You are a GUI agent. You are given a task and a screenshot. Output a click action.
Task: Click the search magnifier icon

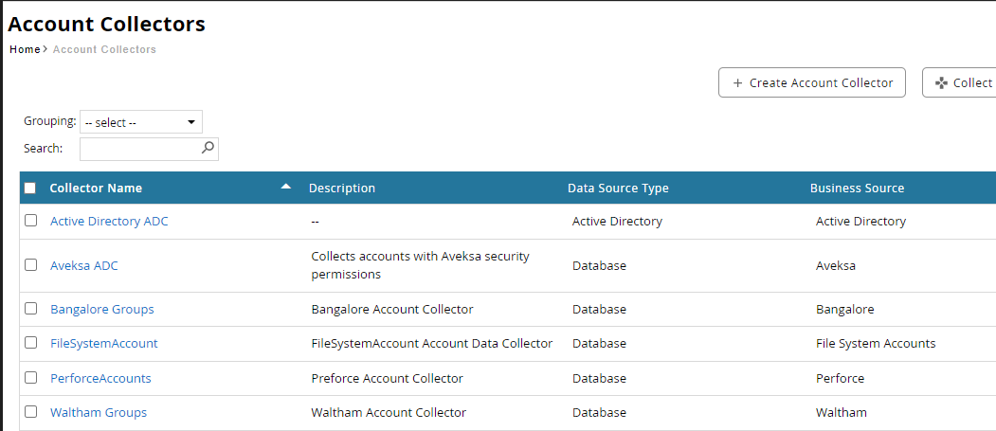click(208, 148)
